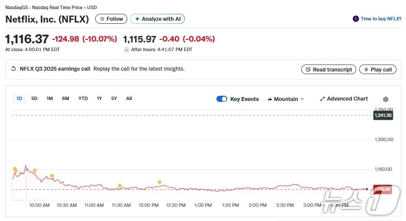Click the Advanced Chart expand icon
This screenshot has height=221, width=406.
tap(322, 99)
